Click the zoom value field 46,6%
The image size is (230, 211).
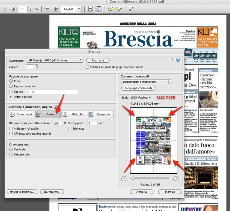(x=68, y=9)
